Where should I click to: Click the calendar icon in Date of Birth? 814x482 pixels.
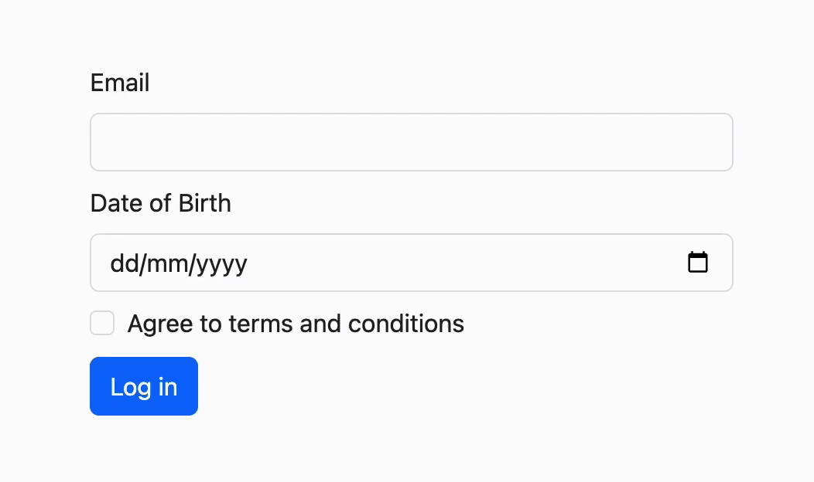click(698, 263)
